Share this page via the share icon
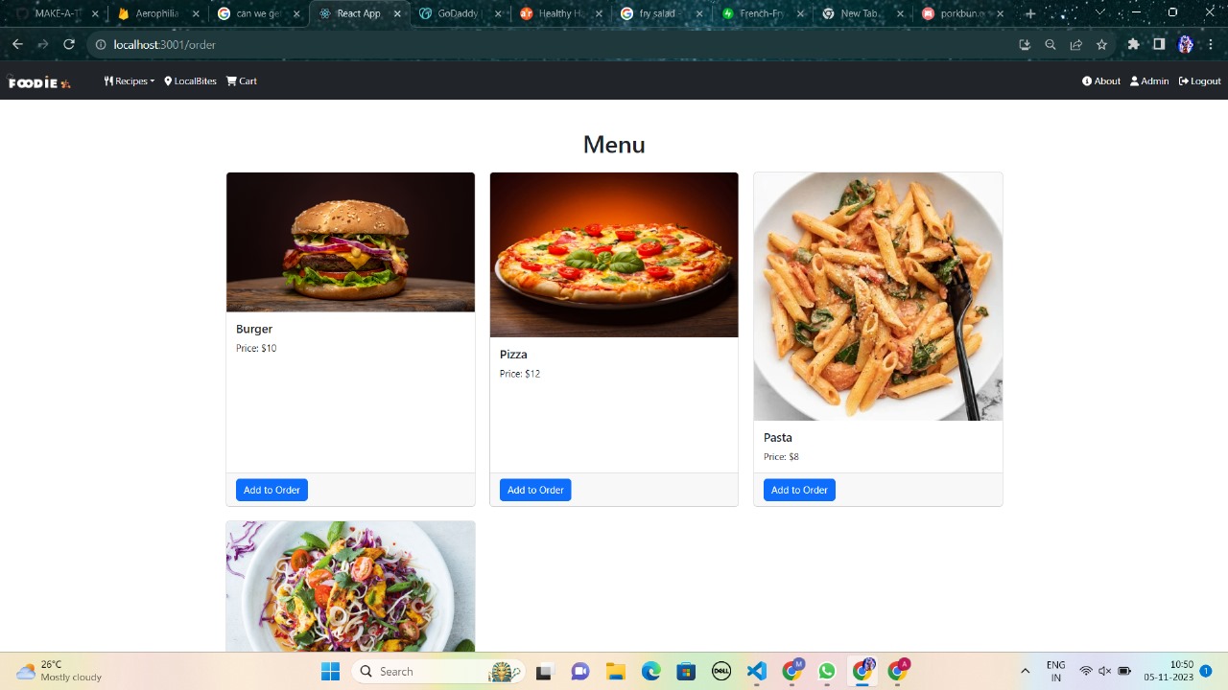This screenshot has width=1228, height=690. 1075,45
